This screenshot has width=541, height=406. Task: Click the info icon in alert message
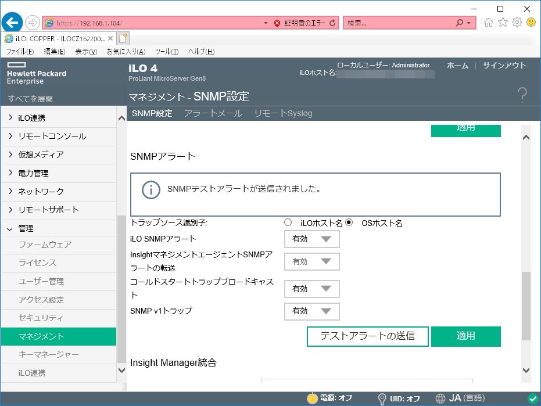(151, 190)
